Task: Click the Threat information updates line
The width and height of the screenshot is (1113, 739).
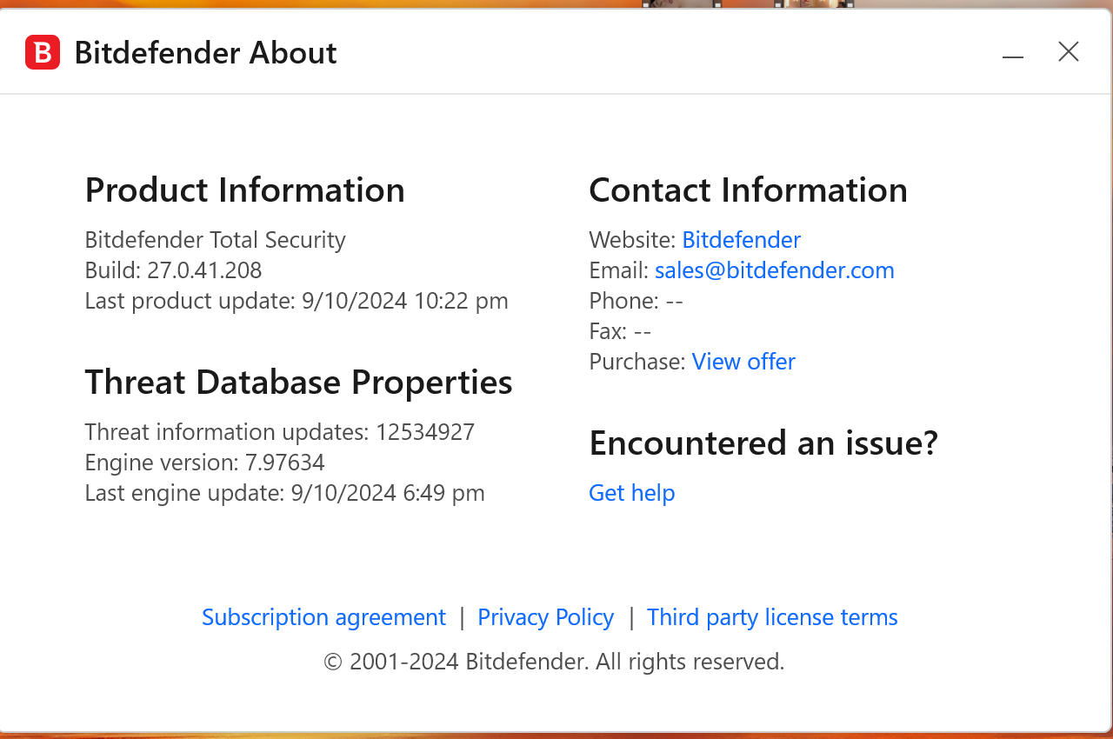Action: tap(279, 432)
